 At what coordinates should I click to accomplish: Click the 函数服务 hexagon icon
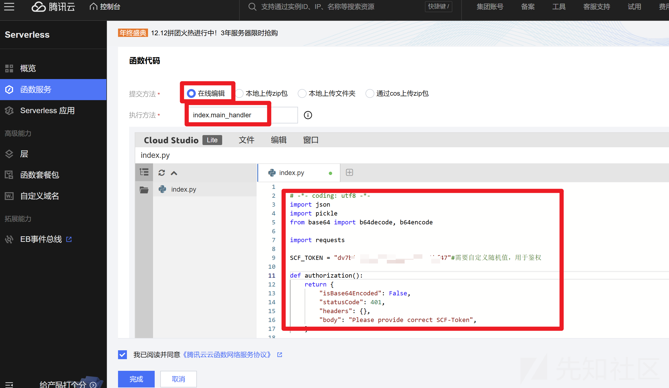click(x=9, y=90)
